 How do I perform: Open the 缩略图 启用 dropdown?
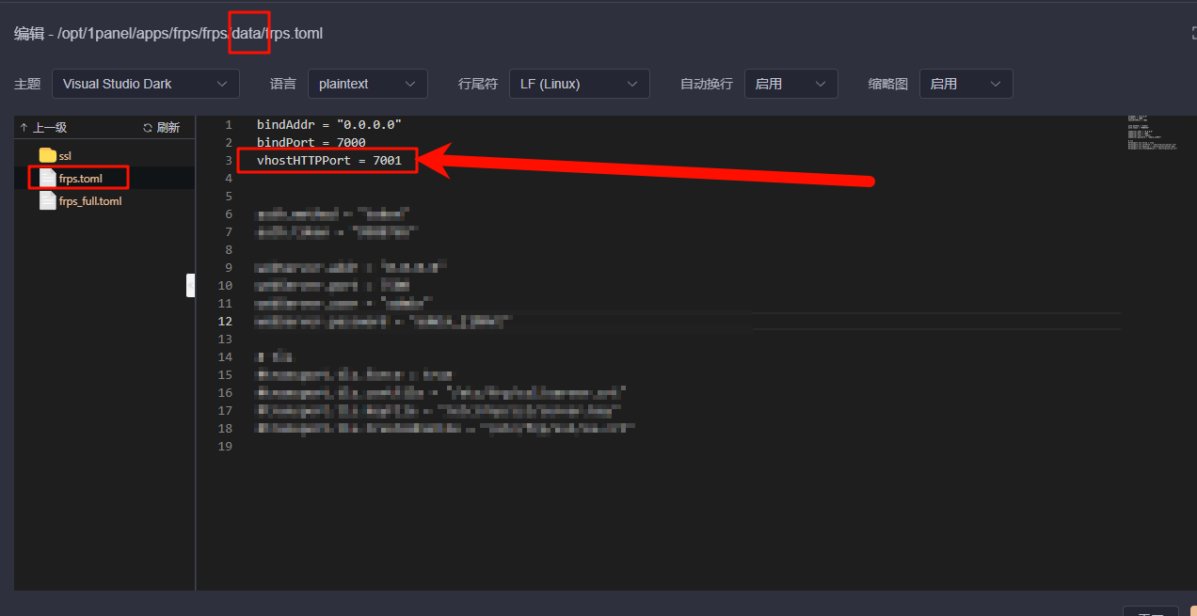pyautogui.click(x=966, y=84)
